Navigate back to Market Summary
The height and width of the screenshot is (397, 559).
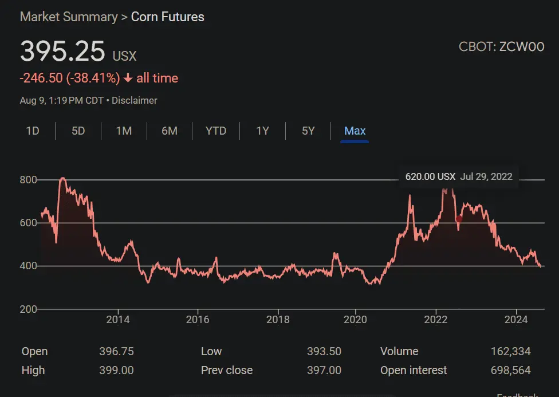[69, 17]
